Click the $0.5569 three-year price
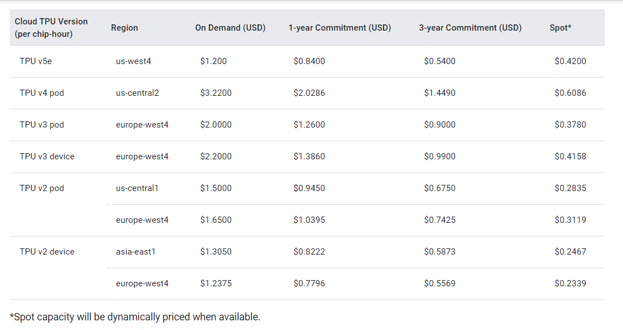The width and height of the screenshot is (623, 330). 439,284
